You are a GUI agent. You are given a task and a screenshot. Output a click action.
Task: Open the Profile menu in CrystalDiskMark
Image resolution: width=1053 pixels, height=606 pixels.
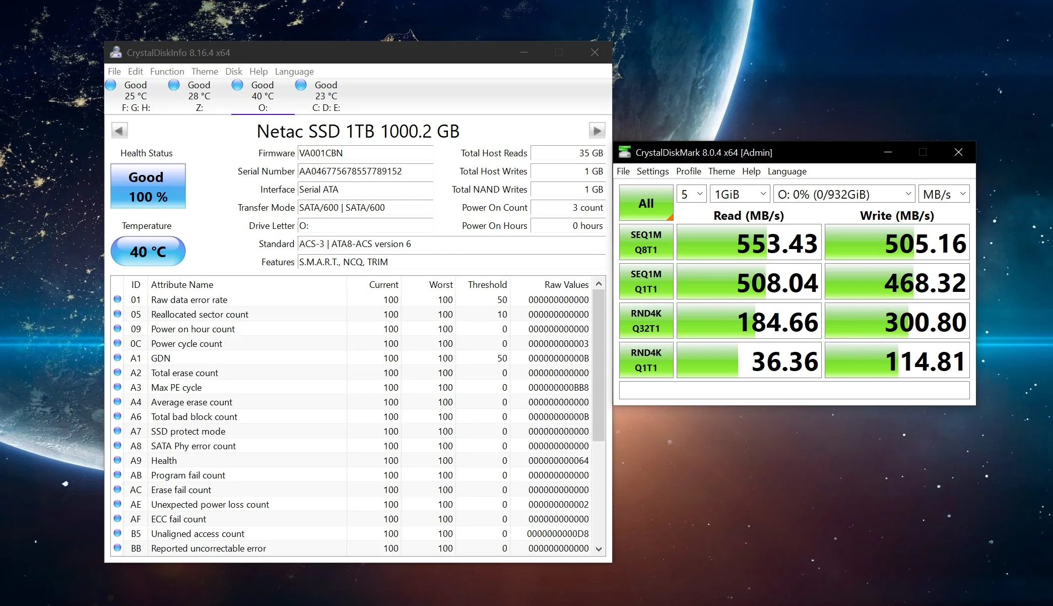[688, 171]
